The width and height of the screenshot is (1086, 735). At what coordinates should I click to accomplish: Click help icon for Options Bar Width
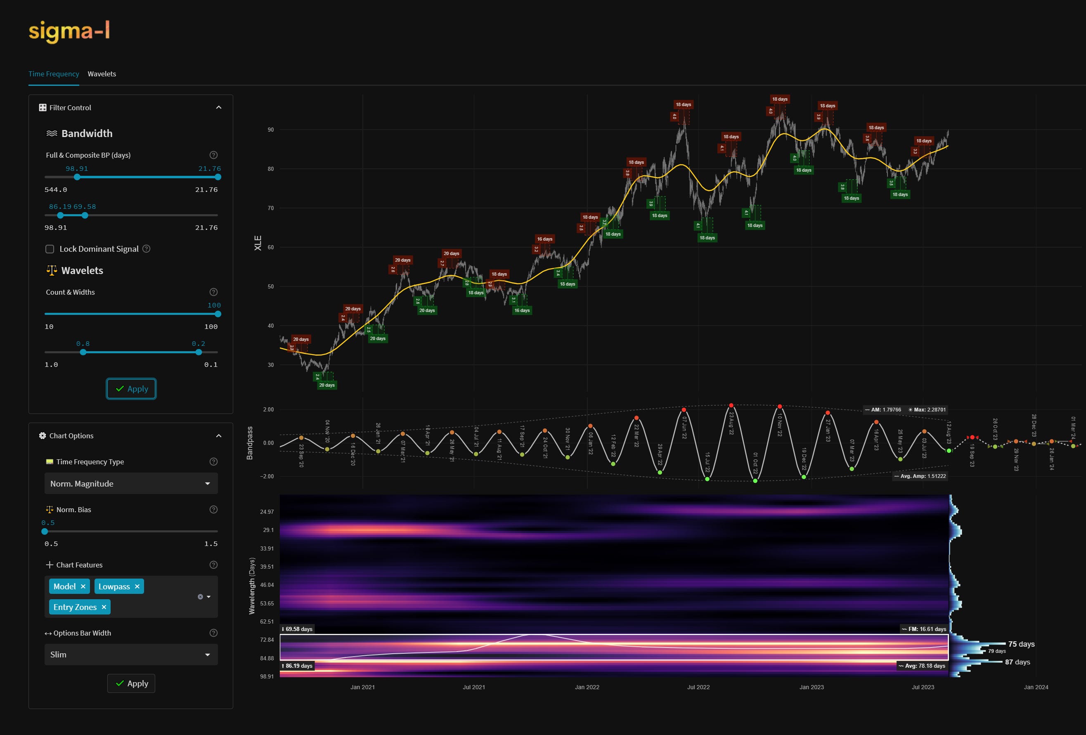213,633
